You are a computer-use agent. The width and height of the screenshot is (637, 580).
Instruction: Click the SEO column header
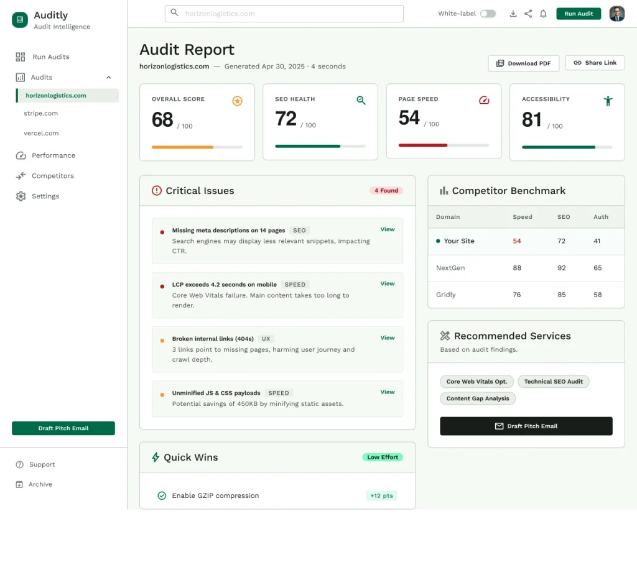click(x=564, y=217)
